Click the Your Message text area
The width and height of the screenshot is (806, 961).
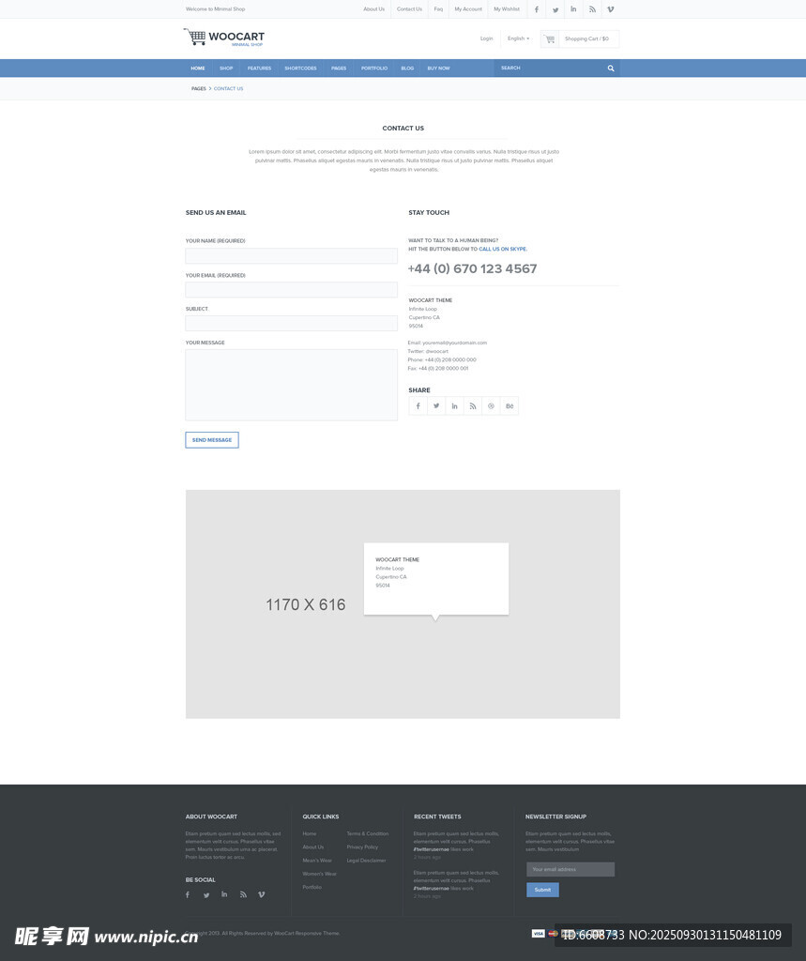tap(291, 385)
